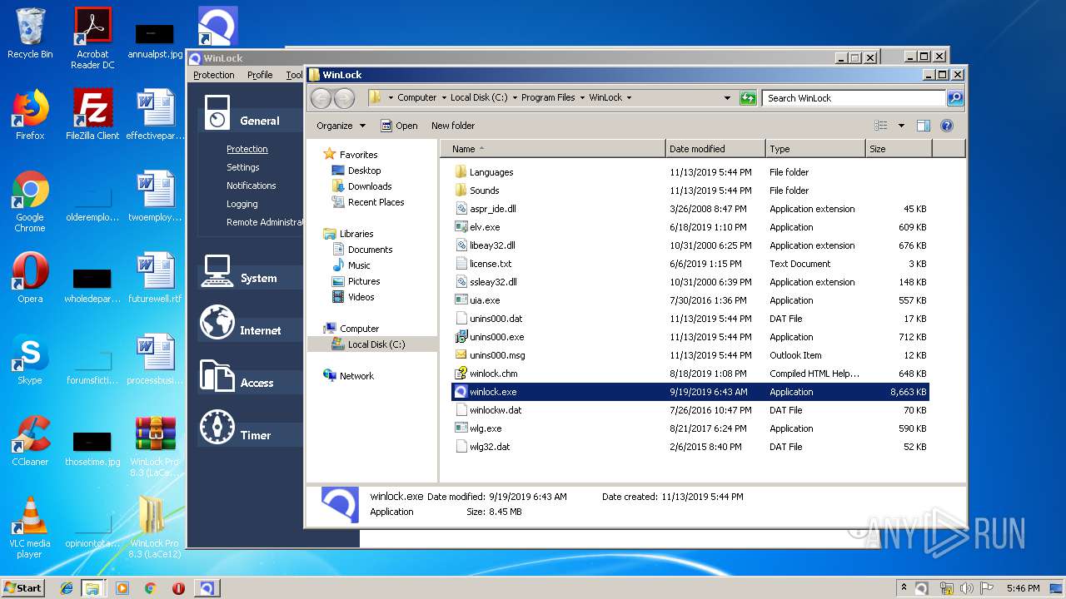Select Recent Places in navigation pane
Screen dimensions: 1066x599
coord(368,202)
